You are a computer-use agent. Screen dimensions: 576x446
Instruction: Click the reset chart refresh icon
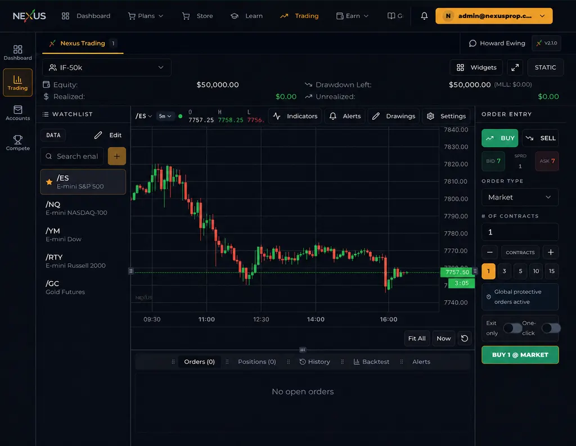[464, 339]
